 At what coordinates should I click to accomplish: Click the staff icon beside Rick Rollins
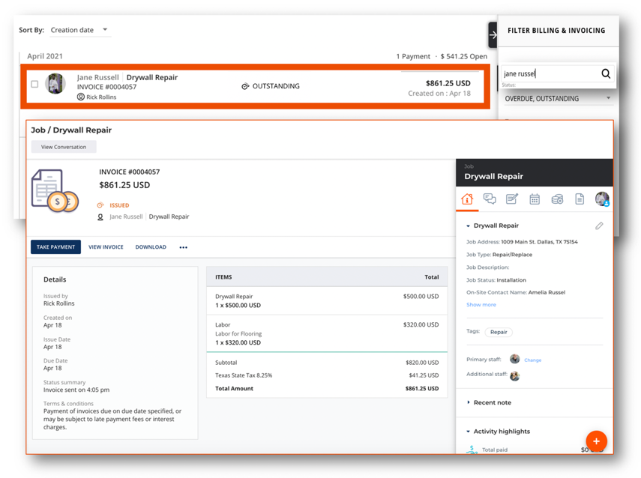pyautogui.click(x=81, y=97)
